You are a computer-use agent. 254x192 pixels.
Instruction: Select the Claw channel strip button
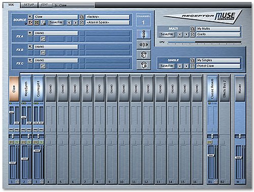(14, 89)
